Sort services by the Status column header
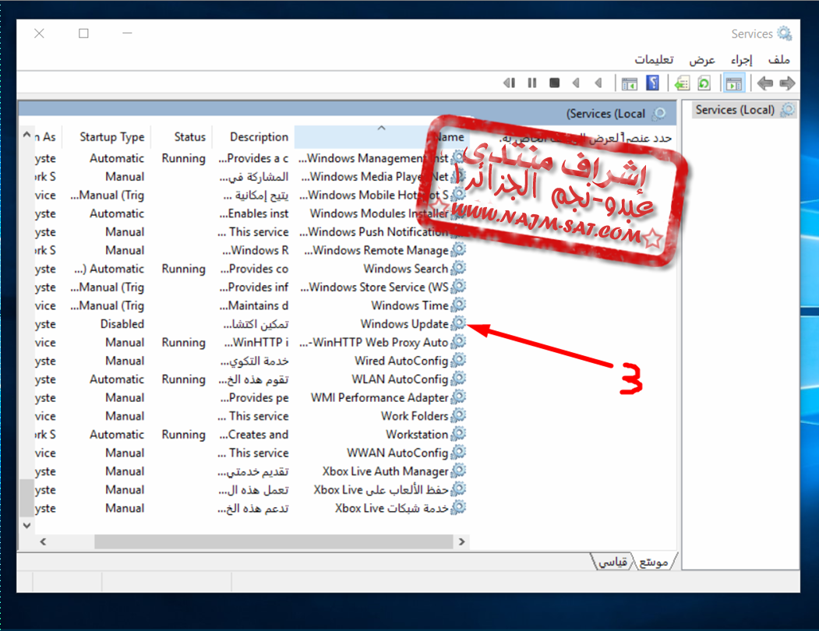819x631 pixels. tap(189, 137)
